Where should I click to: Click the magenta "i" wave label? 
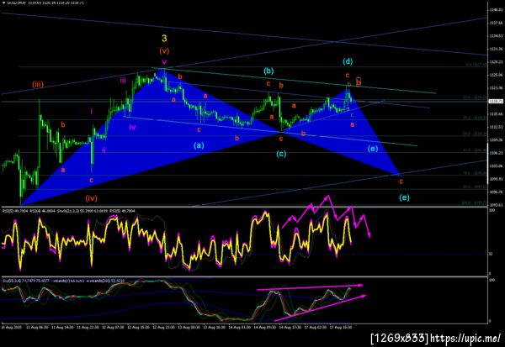coord(92,111)
